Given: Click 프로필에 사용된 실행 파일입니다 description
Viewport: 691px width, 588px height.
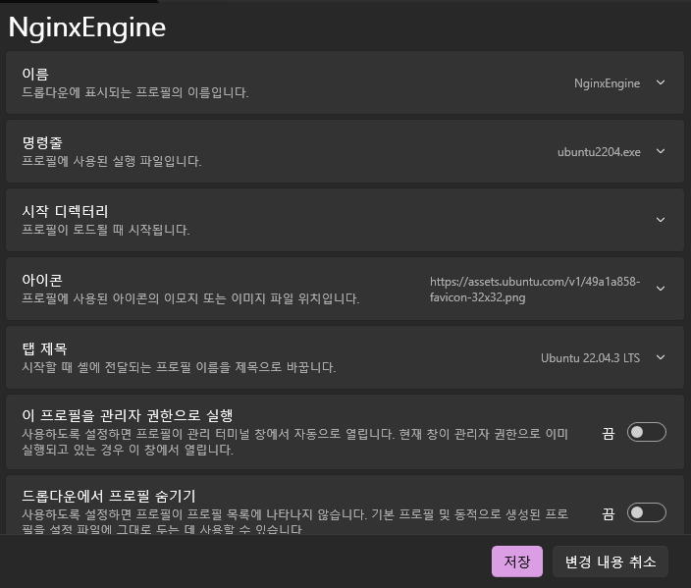Looking at the screenshot, I should coord(112,161).
